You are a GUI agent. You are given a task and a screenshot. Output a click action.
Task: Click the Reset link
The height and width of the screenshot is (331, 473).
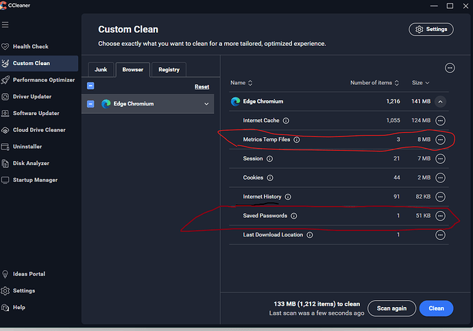pyautogui.click(x=202, y=87)
